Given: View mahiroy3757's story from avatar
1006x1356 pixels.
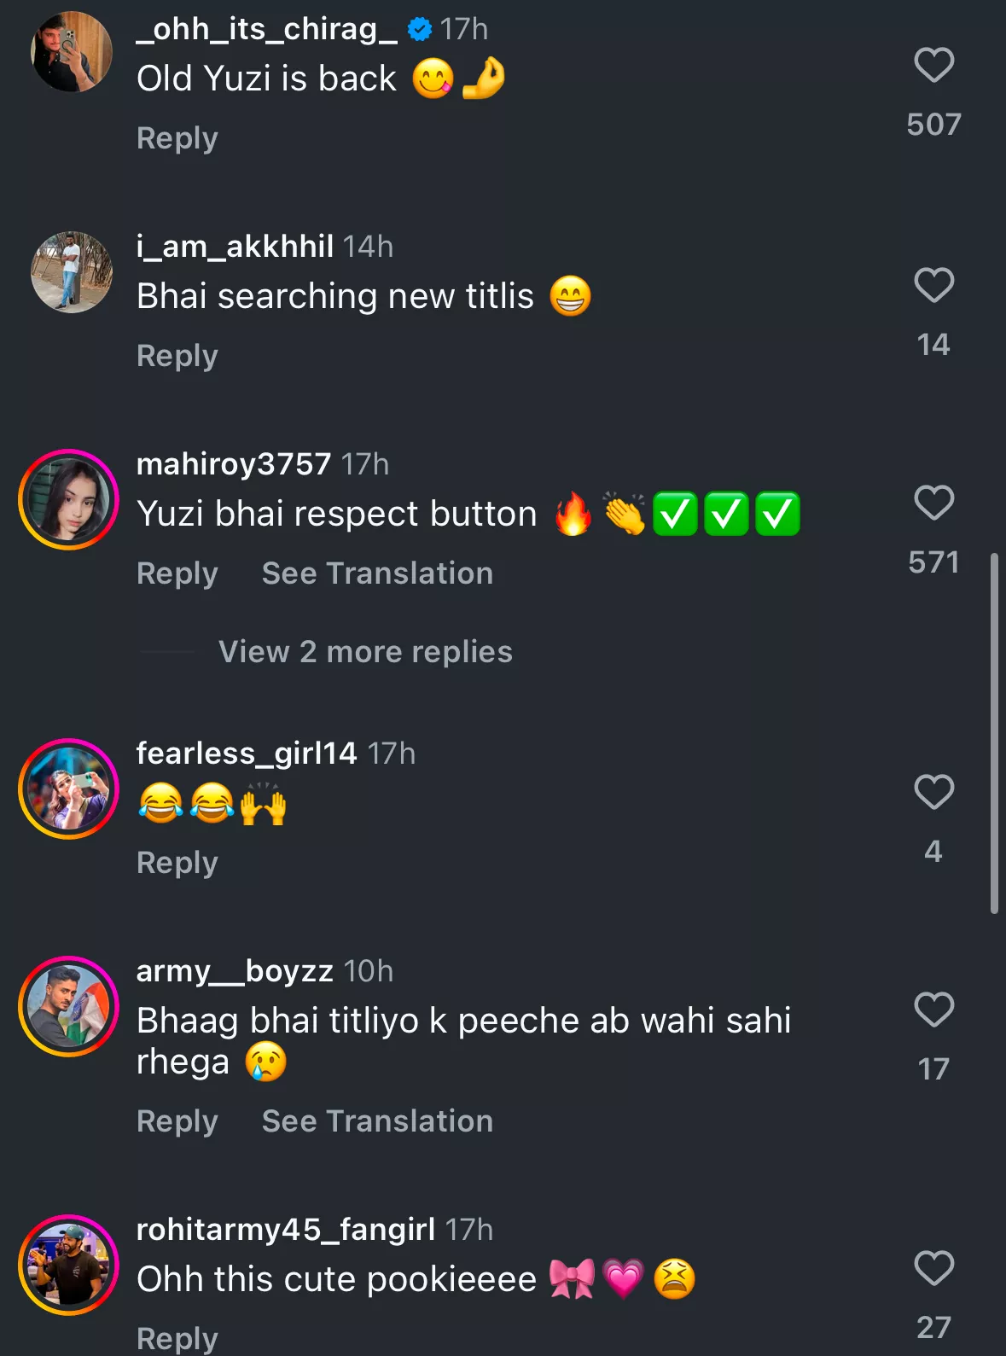Looking at the screenshot, I should tap(68, 500).
